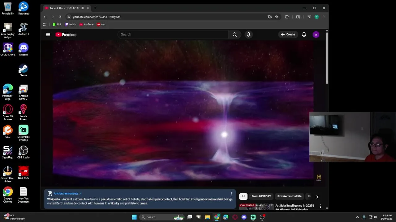
Task: Select the SignalRgb desktop icon
Action: coord(8,152)
